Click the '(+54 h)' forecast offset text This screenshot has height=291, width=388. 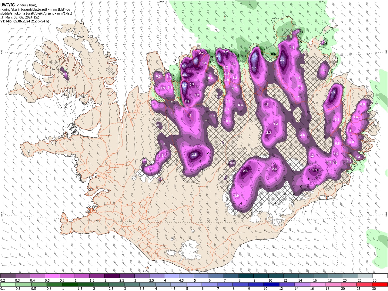43,21
